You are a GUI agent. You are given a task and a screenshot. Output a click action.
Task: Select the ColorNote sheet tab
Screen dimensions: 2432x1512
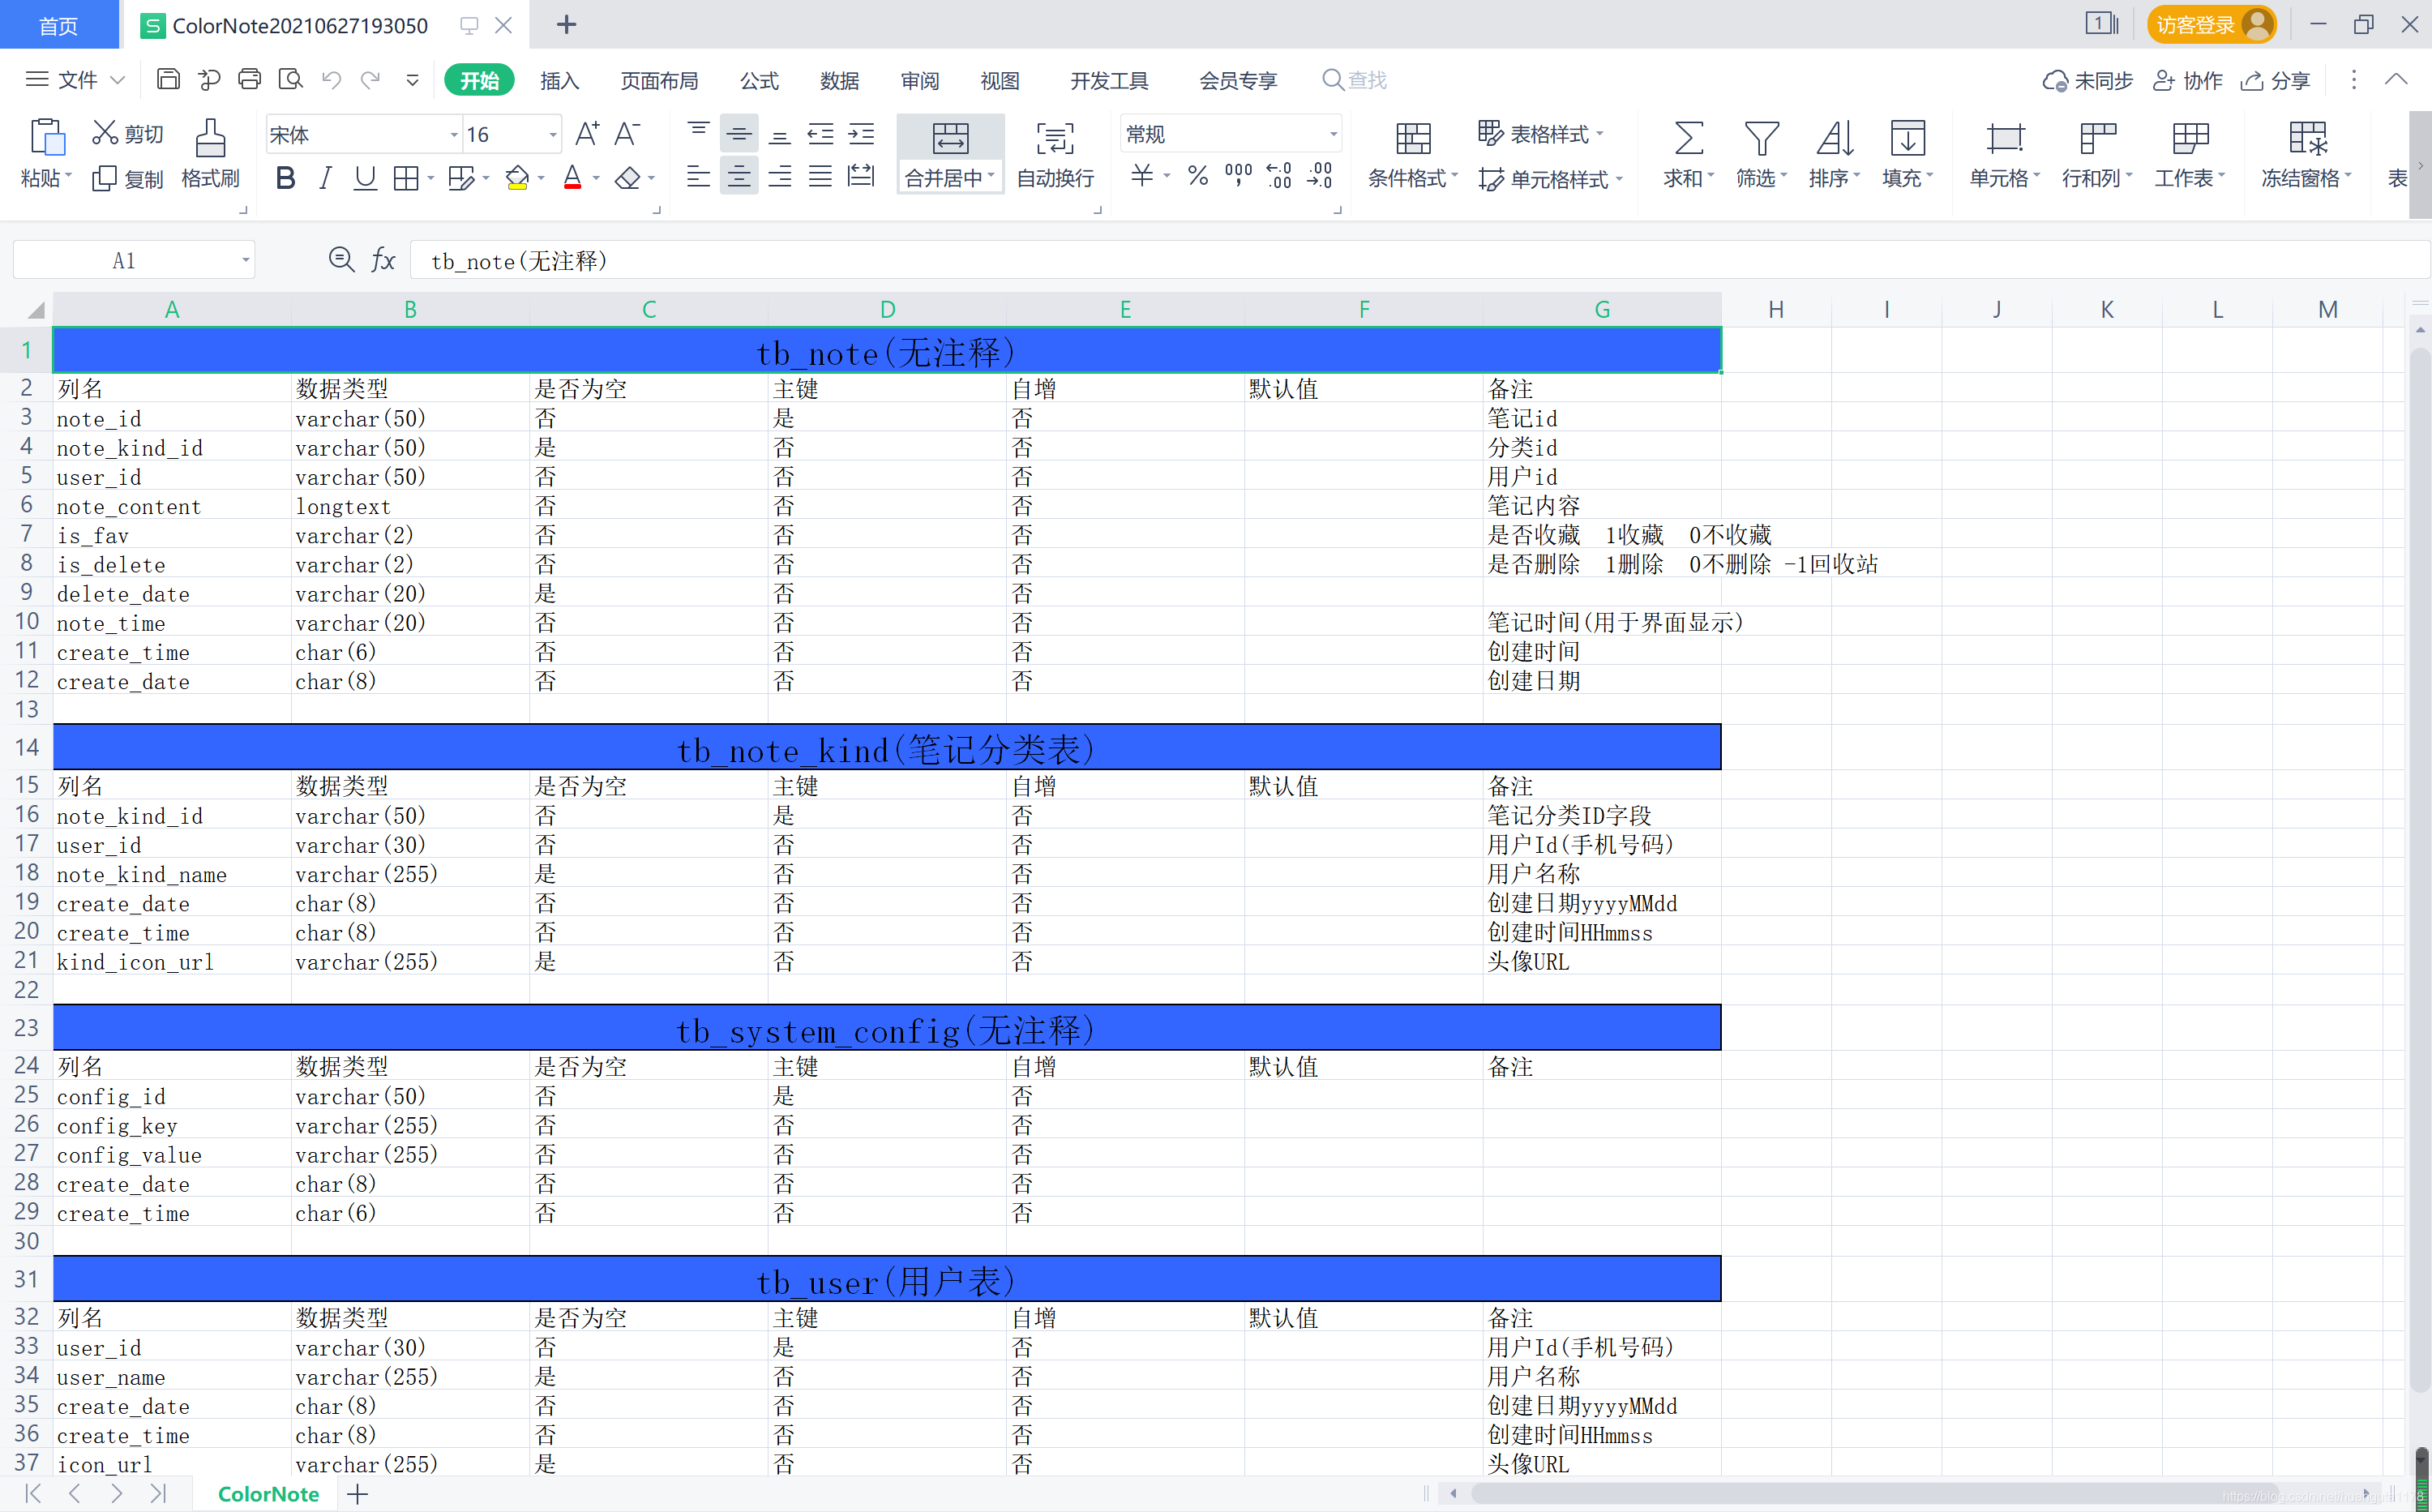point(268,1494)
